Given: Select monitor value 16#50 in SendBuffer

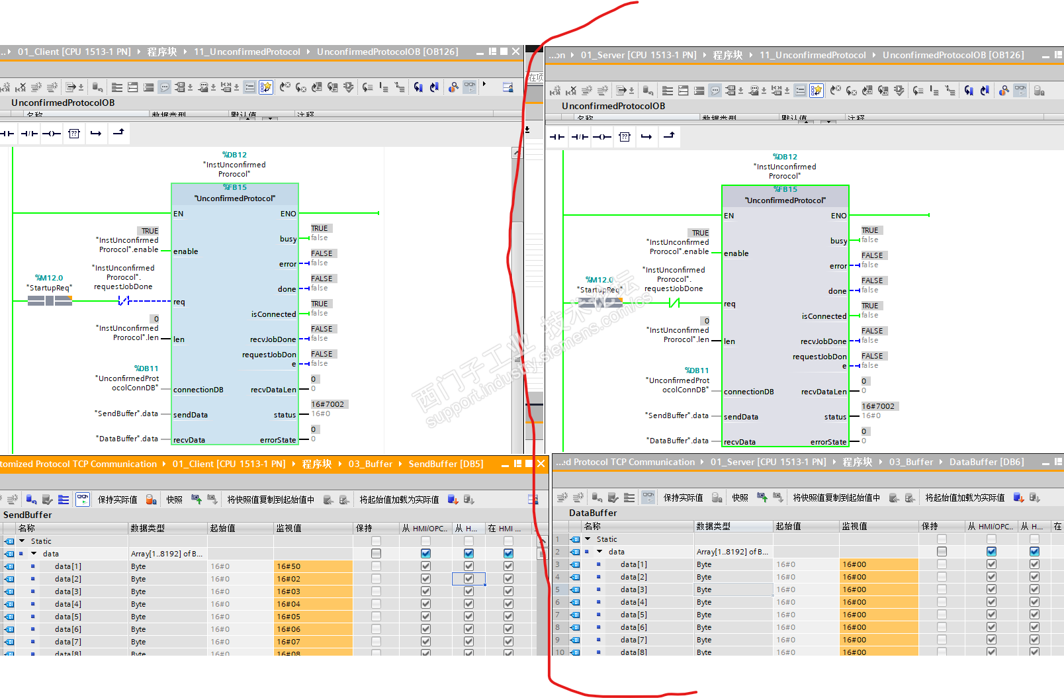Looking at the screenshot, I should pyautogui.click(x=314, y=566).
